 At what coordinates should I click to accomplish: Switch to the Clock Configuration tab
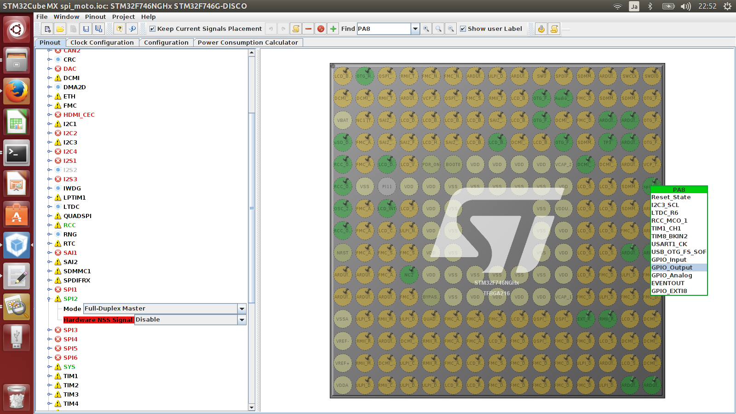102,42
